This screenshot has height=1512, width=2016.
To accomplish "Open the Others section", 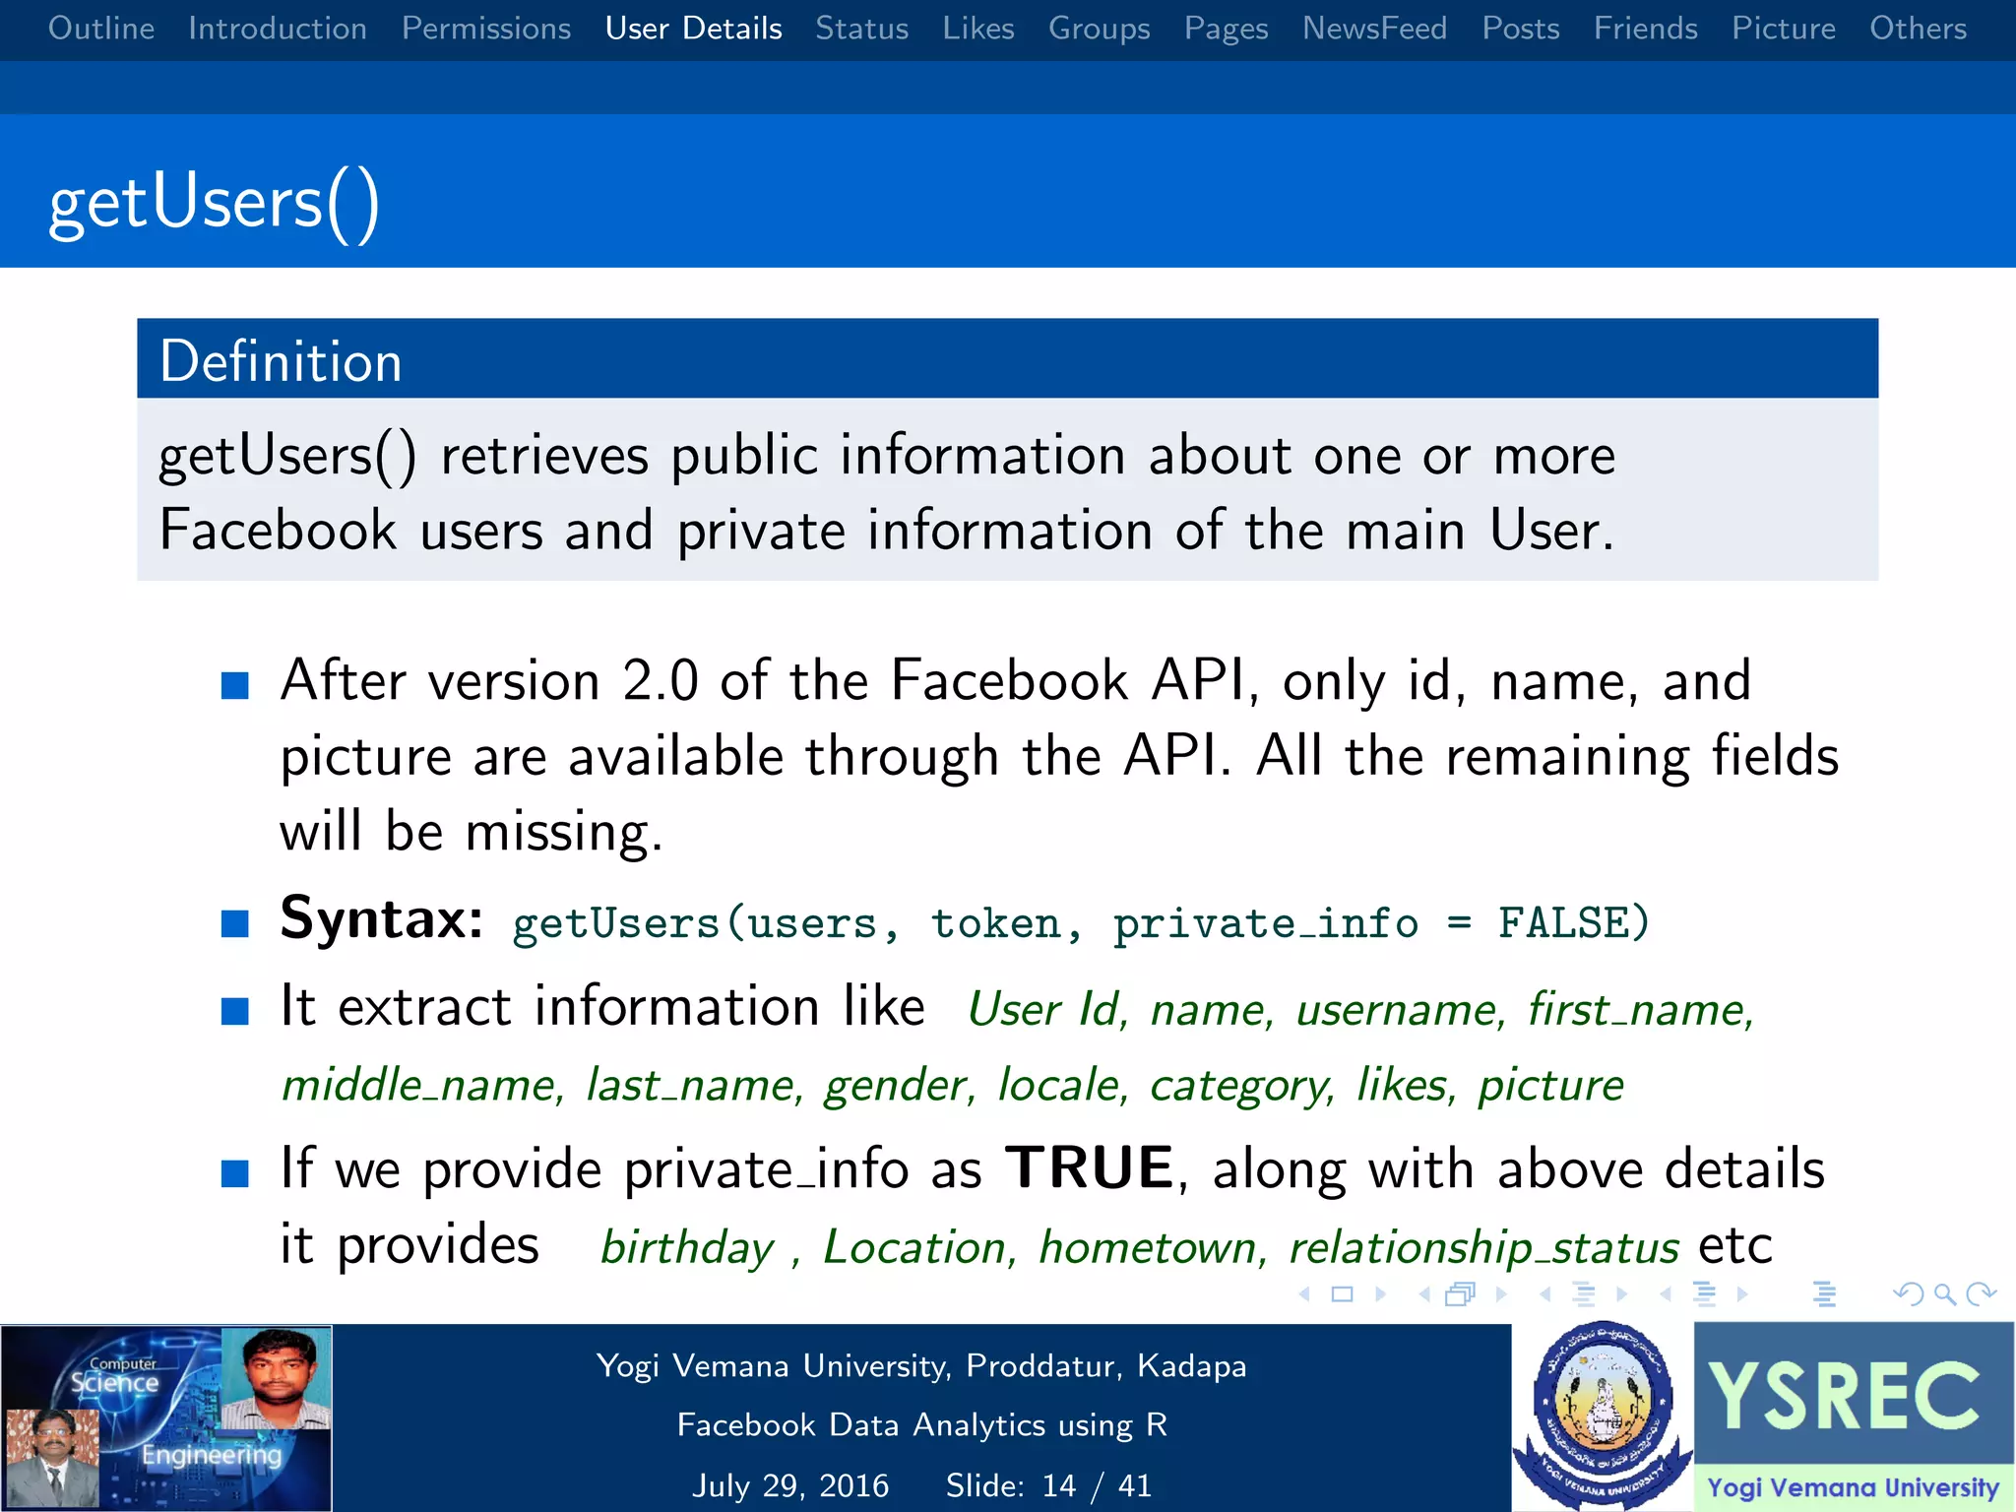I will point(1919,29).
